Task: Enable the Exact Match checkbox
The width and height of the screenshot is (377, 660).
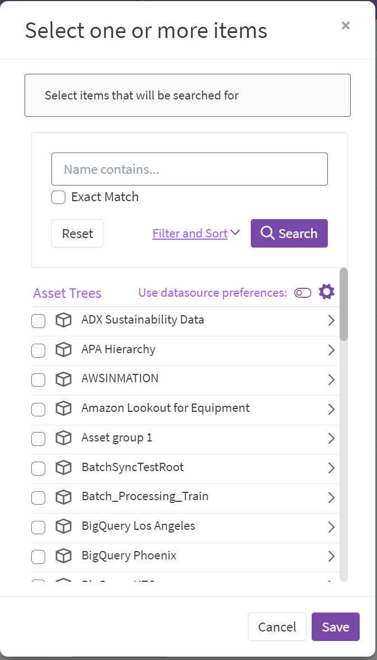Action: pos(59,197)
